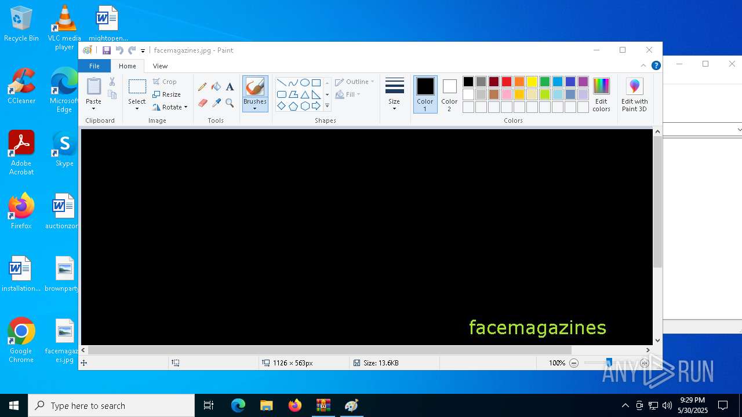Click the Resize button
The image size is (742, 417).
[167, 94]
